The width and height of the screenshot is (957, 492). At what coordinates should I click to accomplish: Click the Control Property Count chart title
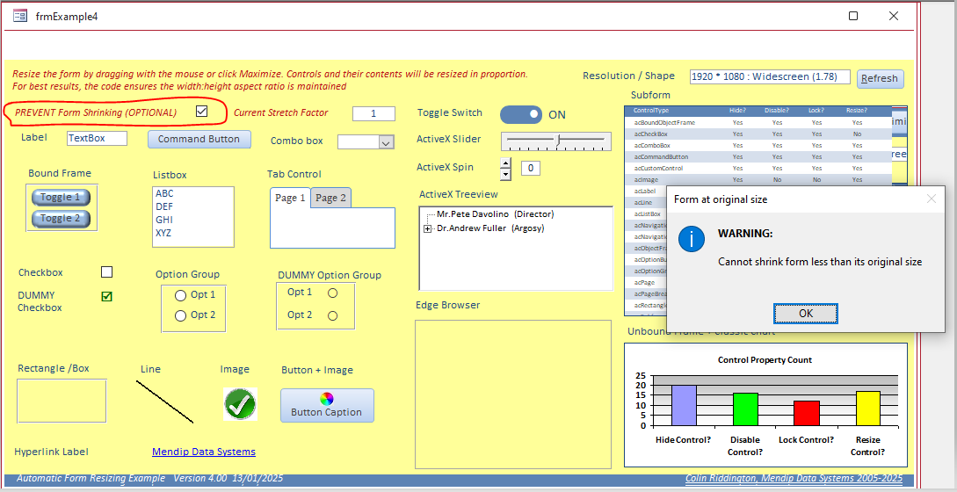click(x=765, y=360)
